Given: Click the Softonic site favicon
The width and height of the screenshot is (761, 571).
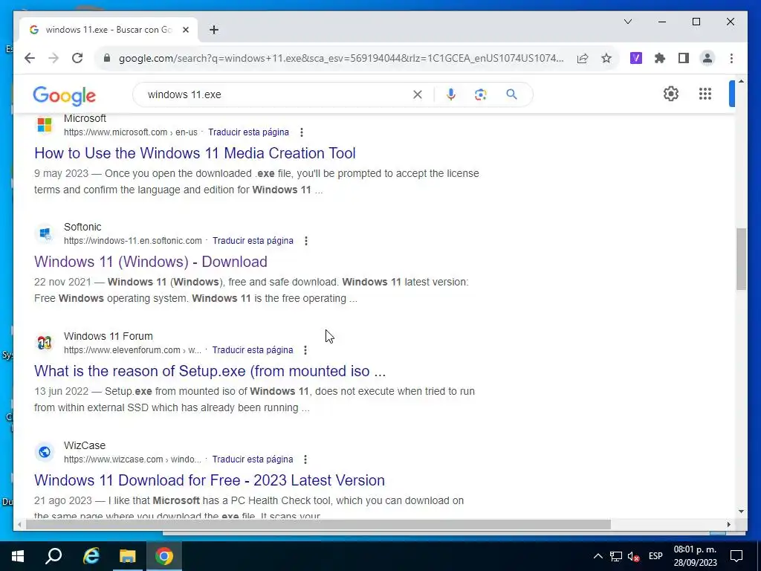Looking at the screenshot, I should 44,233.
